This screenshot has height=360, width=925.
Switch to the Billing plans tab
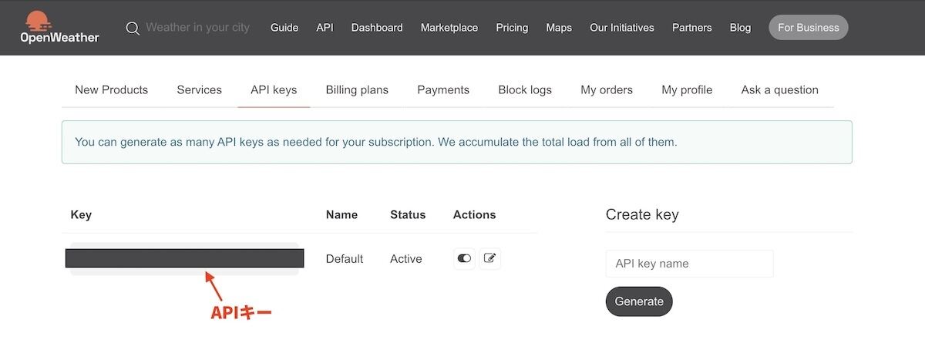click(x=357, y=89)
